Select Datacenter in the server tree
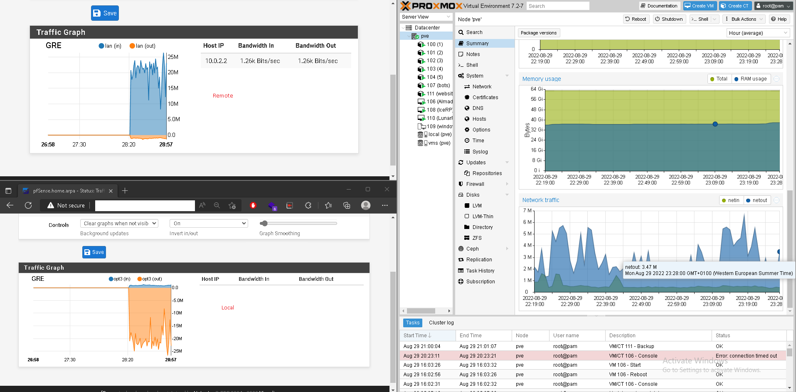Viewport: 796px width, 392px height. pos(427,28)
